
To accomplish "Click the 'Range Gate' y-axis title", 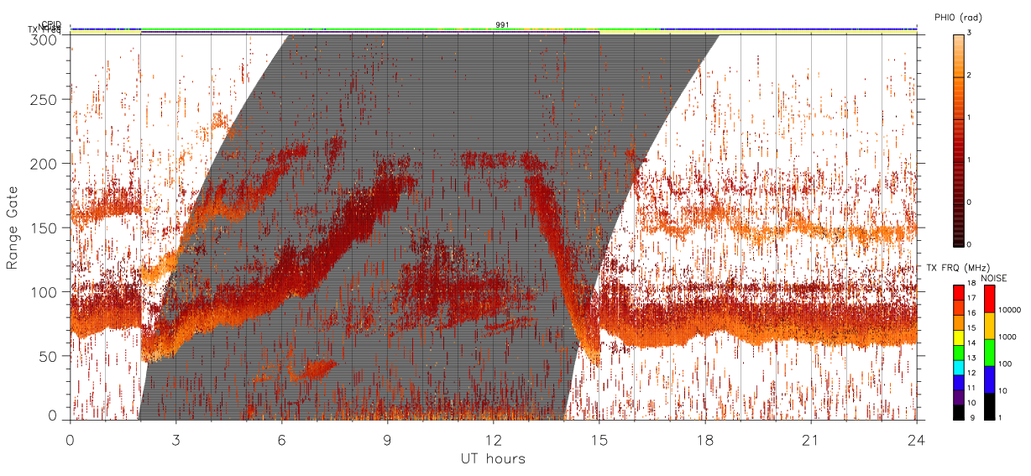I will 12,228.
